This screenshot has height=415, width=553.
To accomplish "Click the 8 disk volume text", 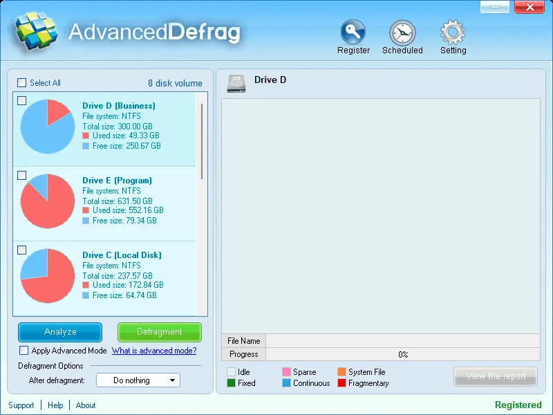I will pyautogui.click(x=175, y=83).
